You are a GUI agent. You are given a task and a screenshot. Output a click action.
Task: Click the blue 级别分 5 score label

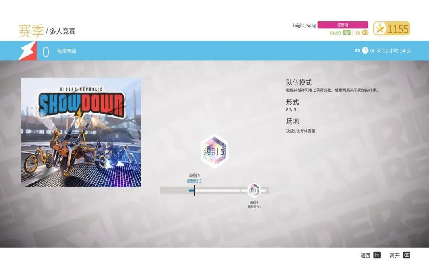click(194, 181)
